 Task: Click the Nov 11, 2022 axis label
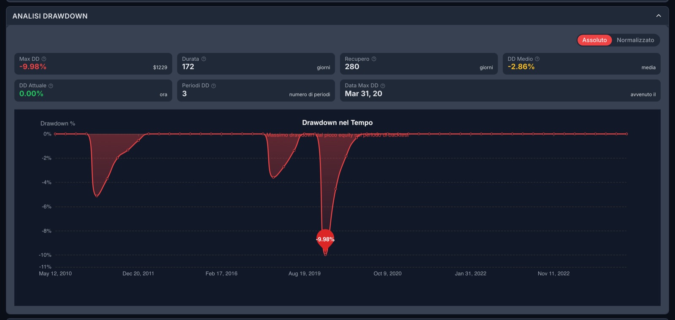553,274
